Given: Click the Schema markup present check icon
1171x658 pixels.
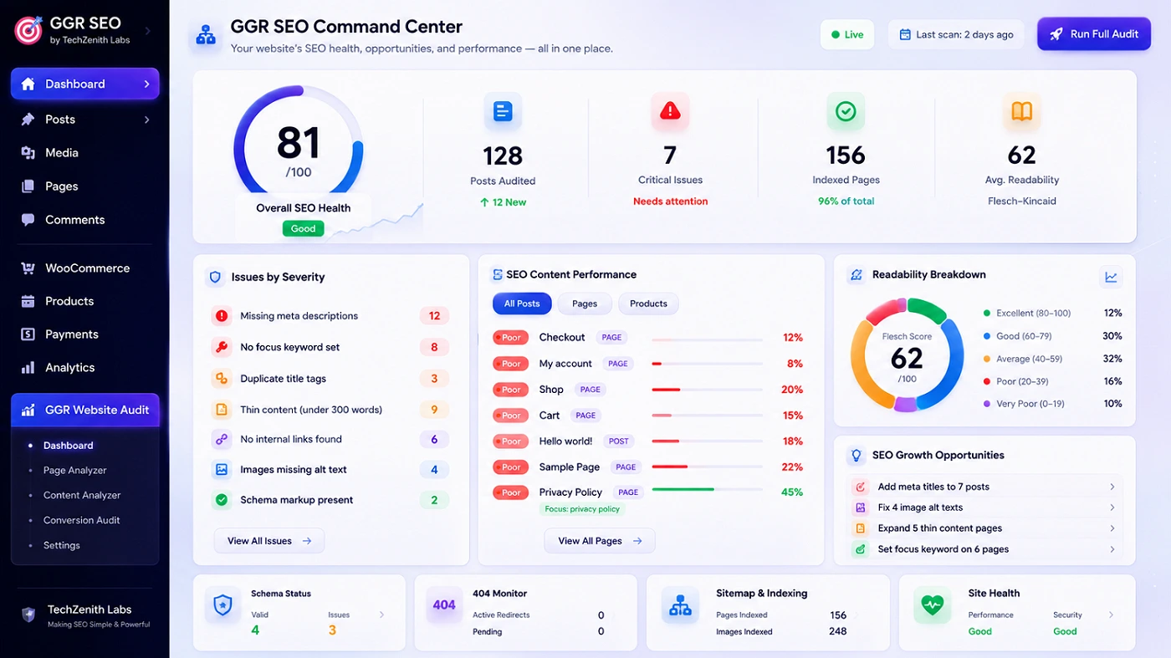Looking at the screenshot, I should 222,500.
